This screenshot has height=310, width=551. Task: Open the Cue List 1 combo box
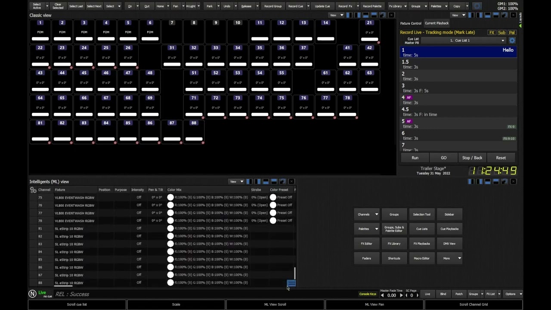[463, 40]
